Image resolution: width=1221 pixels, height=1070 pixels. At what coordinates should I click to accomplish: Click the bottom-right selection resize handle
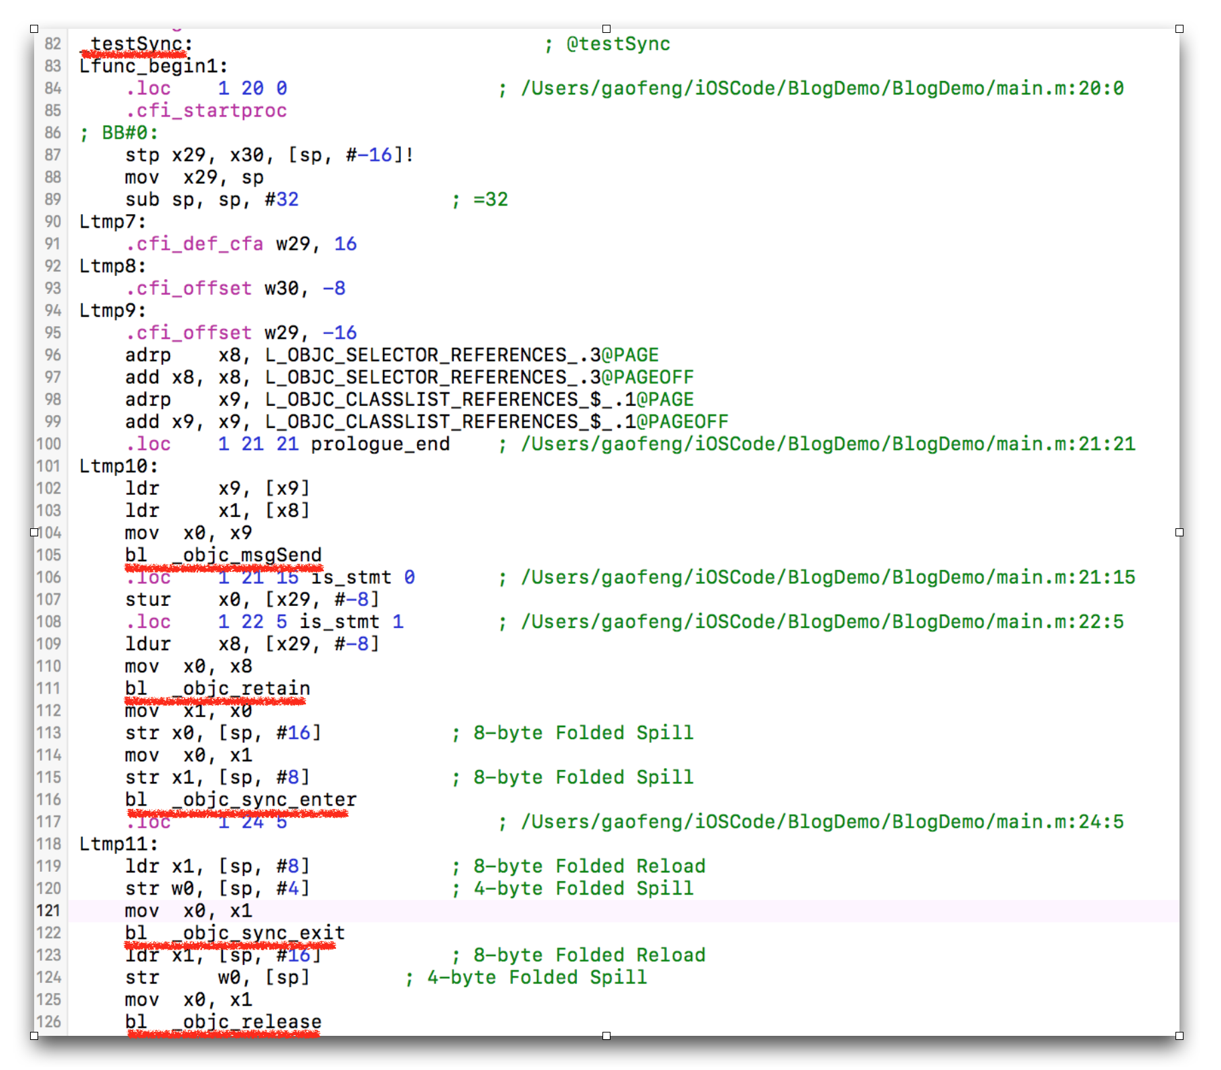point(1179,1036)
